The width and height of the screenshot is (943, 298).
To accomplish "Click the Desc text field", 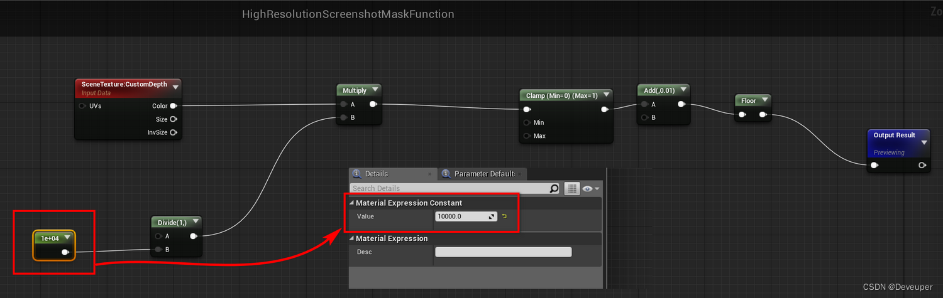I will [503, 252].
